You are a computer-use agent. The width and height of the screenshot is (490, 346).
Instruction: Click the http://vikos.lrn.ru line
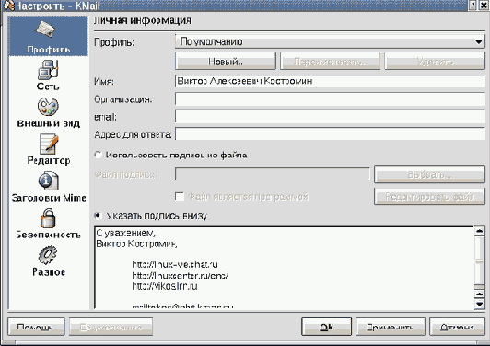[x=165, y=286]
